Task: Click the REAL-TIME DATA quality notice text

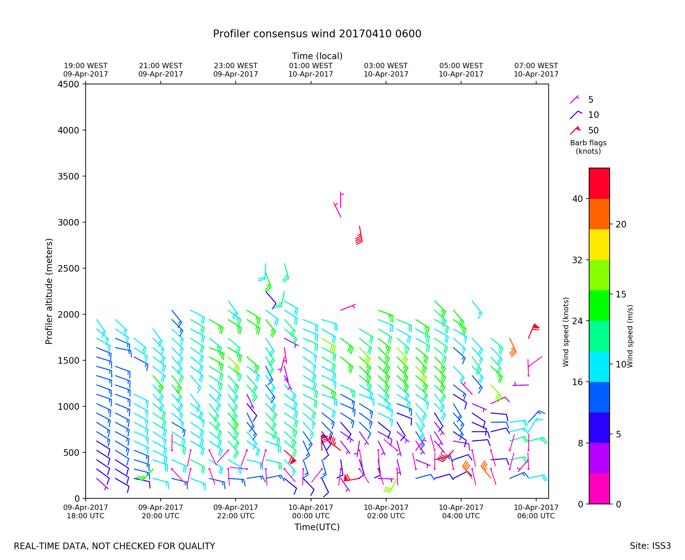Action: click(114, 546)
